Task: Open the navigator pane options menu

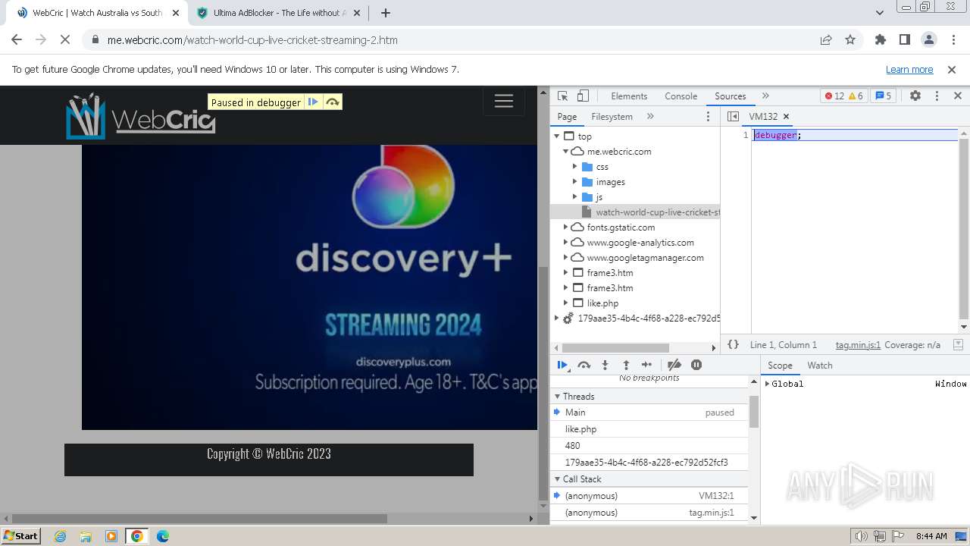Action: [x=709, y=117]
